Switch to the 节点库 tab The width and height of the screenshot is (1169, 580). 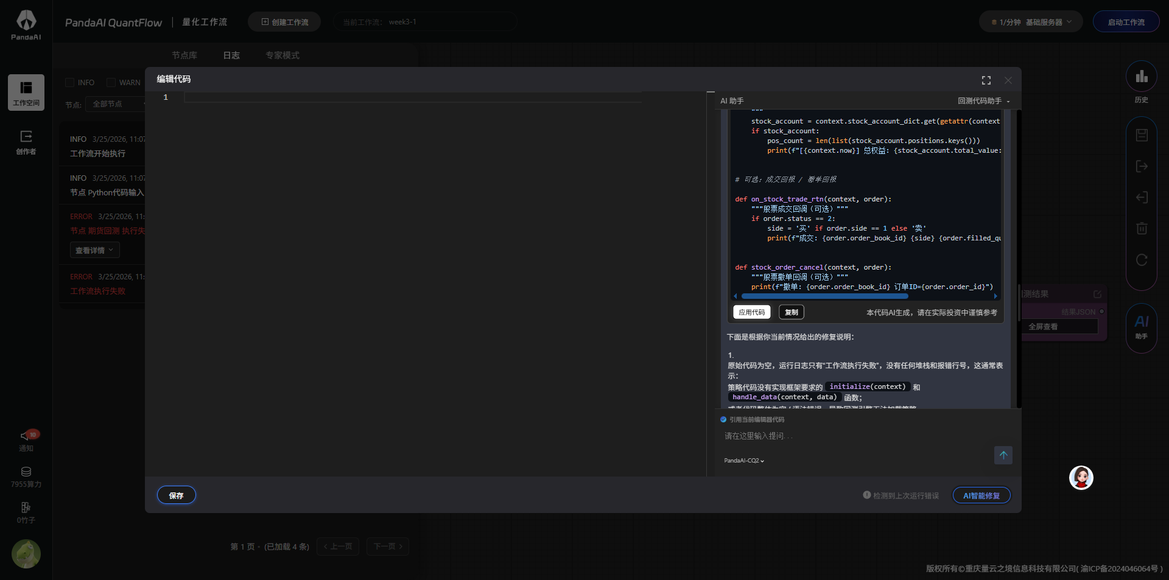click(184, 55)
